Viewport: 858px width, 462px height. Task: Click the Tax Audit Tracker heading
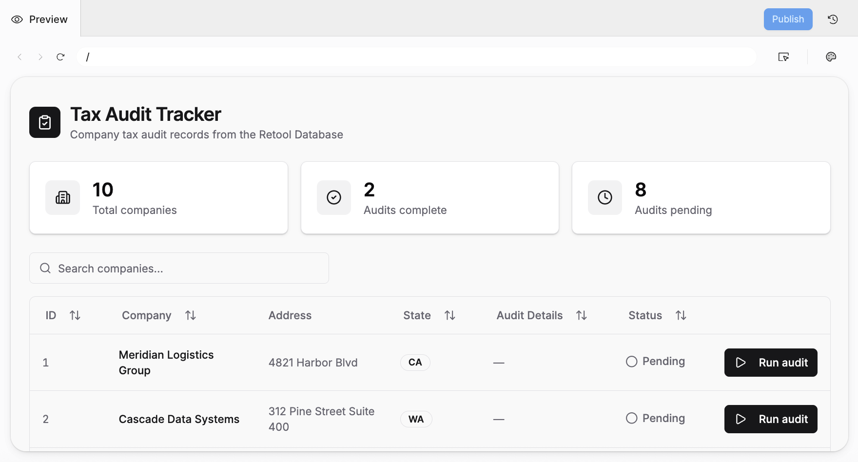[146, 115]
